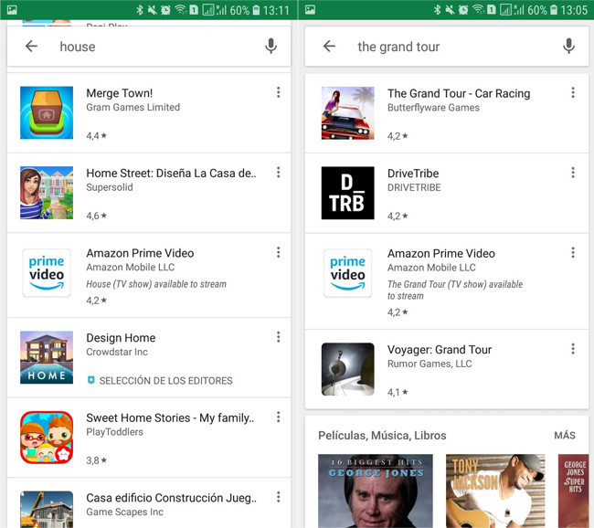This screenshot has width=594, height=528.
Task: Open the overflow menu for Sweet Home Stories
Action: point(279,417)
